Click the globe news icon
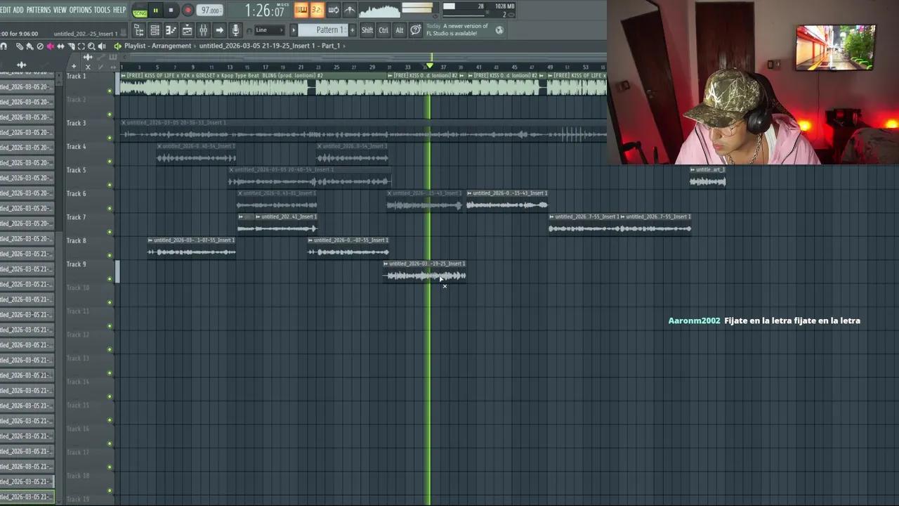The image size is (899, 506). tap(499, 30)
